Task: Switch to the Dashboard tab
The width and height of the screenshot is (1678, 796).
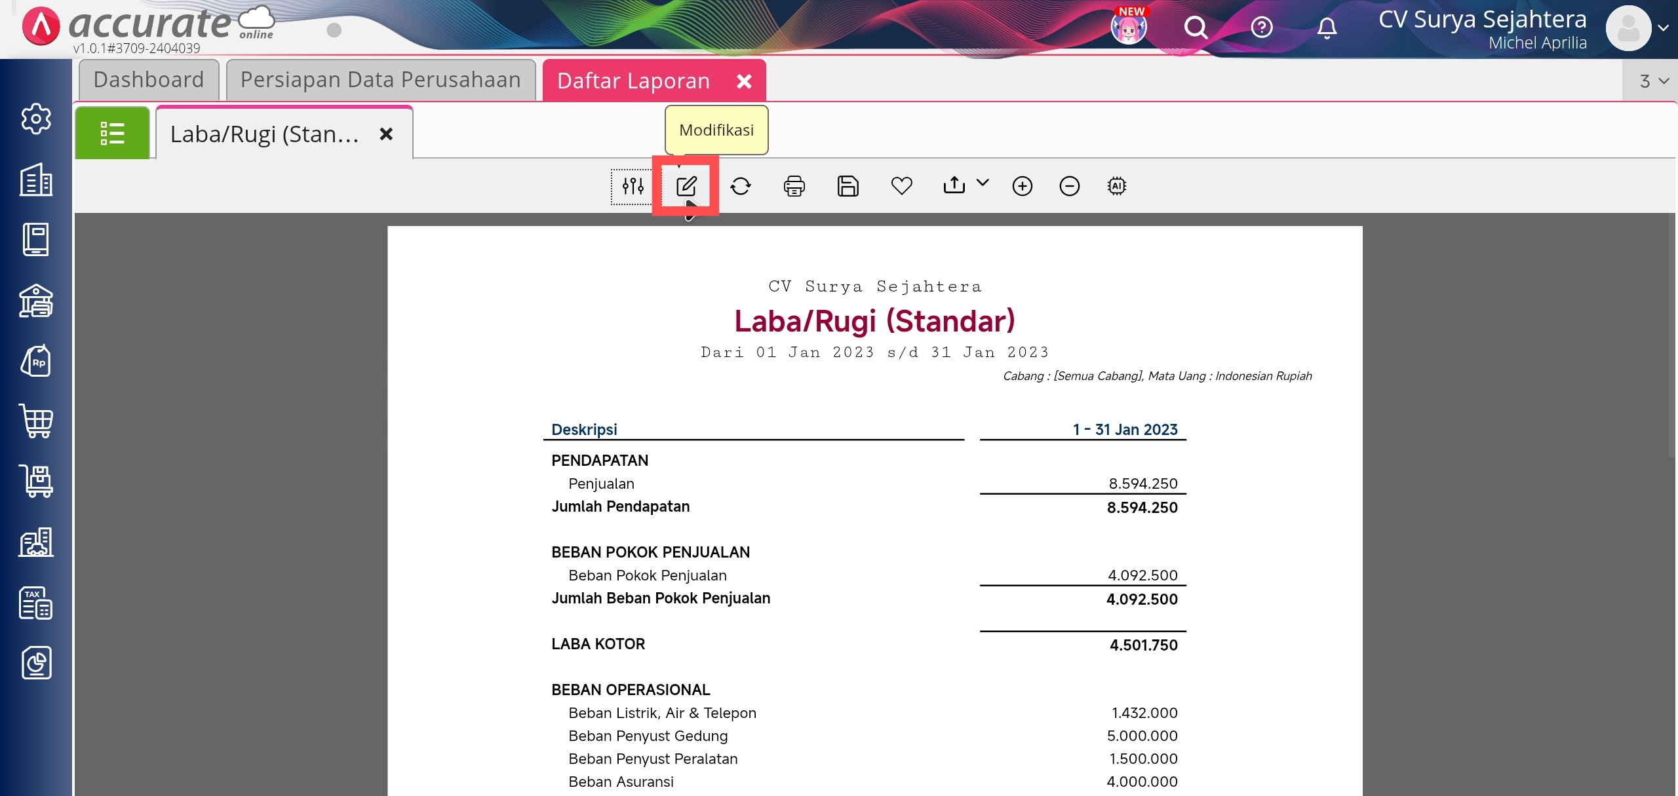Action: pyautogui.click(x=149, y=80)
